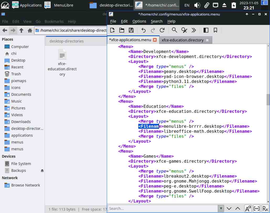Expand the toolbar overflow chevron
Image resolution: width=270 pixels, height=213 pixels.
pos(194,30)
